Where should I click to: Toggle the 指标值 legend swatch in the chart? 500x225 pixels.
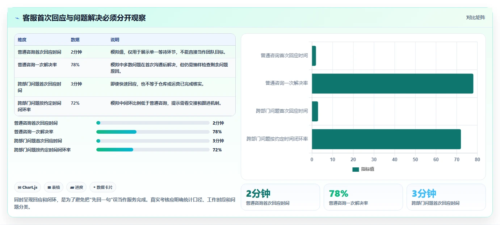pyautogui.click(x=356, y=169)
